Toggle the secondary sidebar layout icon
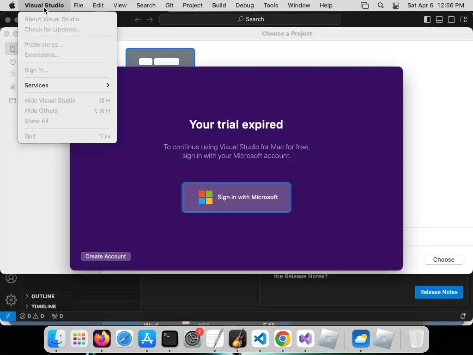This screenshot has width=473, height=355. tap(451, 19)
